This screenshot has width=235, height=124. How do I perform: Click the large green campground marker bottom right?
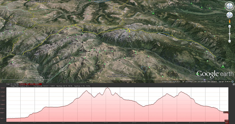click(223, 67)
